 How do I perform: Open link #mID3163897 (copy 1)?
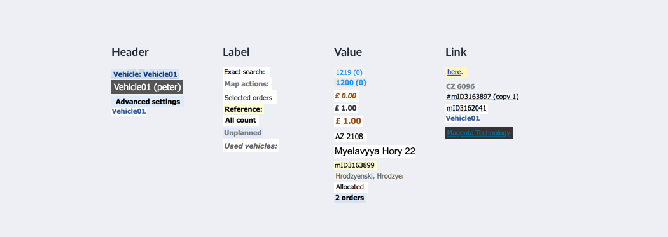482,97
